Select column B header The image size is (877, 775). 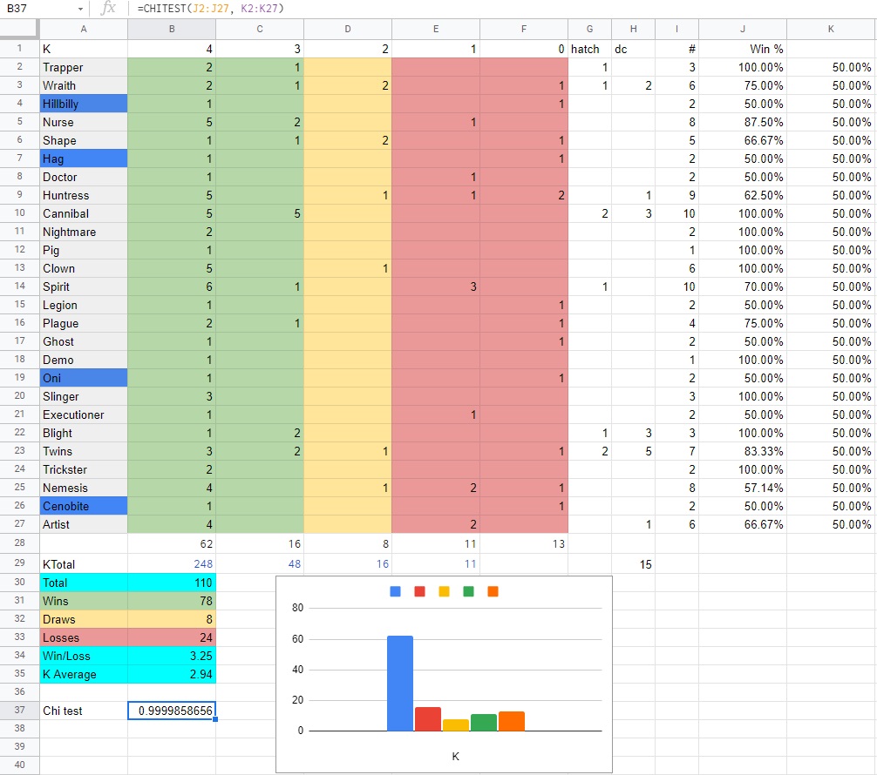click(x=172, y=29)
